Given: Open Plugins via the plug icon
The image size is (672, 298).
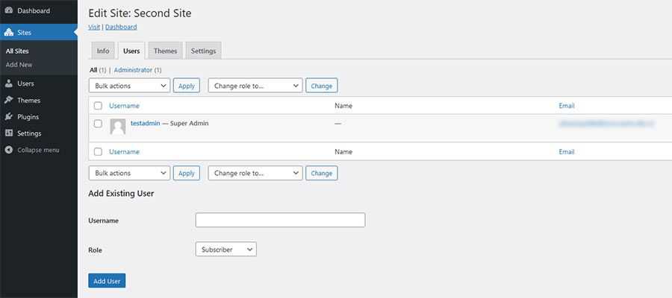Looking at the screenshot, I should pyautogui.click(x=9, y=117).
